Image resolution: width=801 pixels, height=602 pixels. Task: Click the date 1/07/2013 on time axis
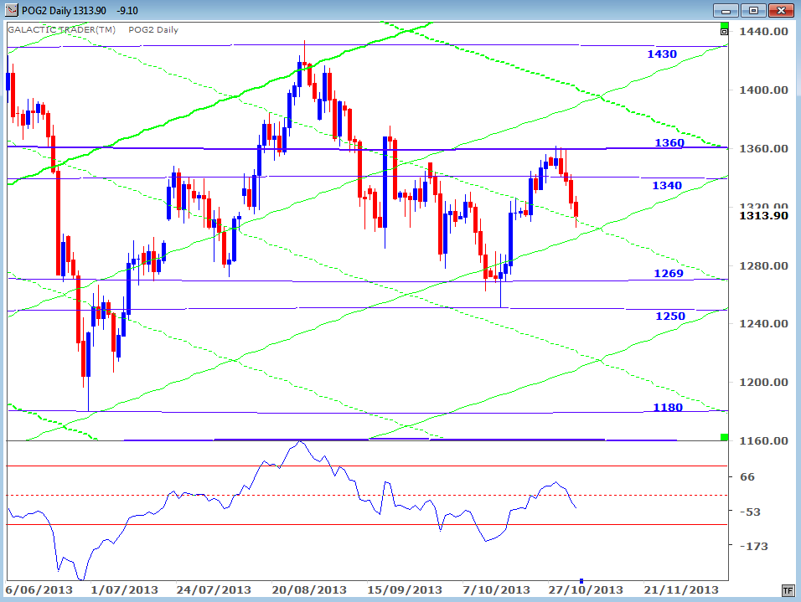point(124,589)
